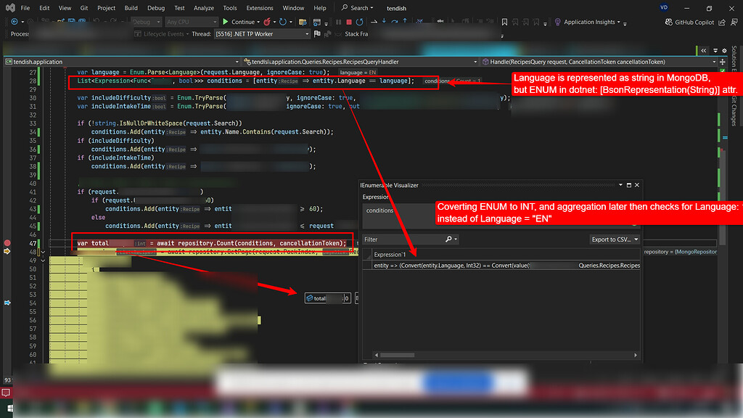Select the Step Out debugger icon
743x418 pixels.
tap(404, 22)
